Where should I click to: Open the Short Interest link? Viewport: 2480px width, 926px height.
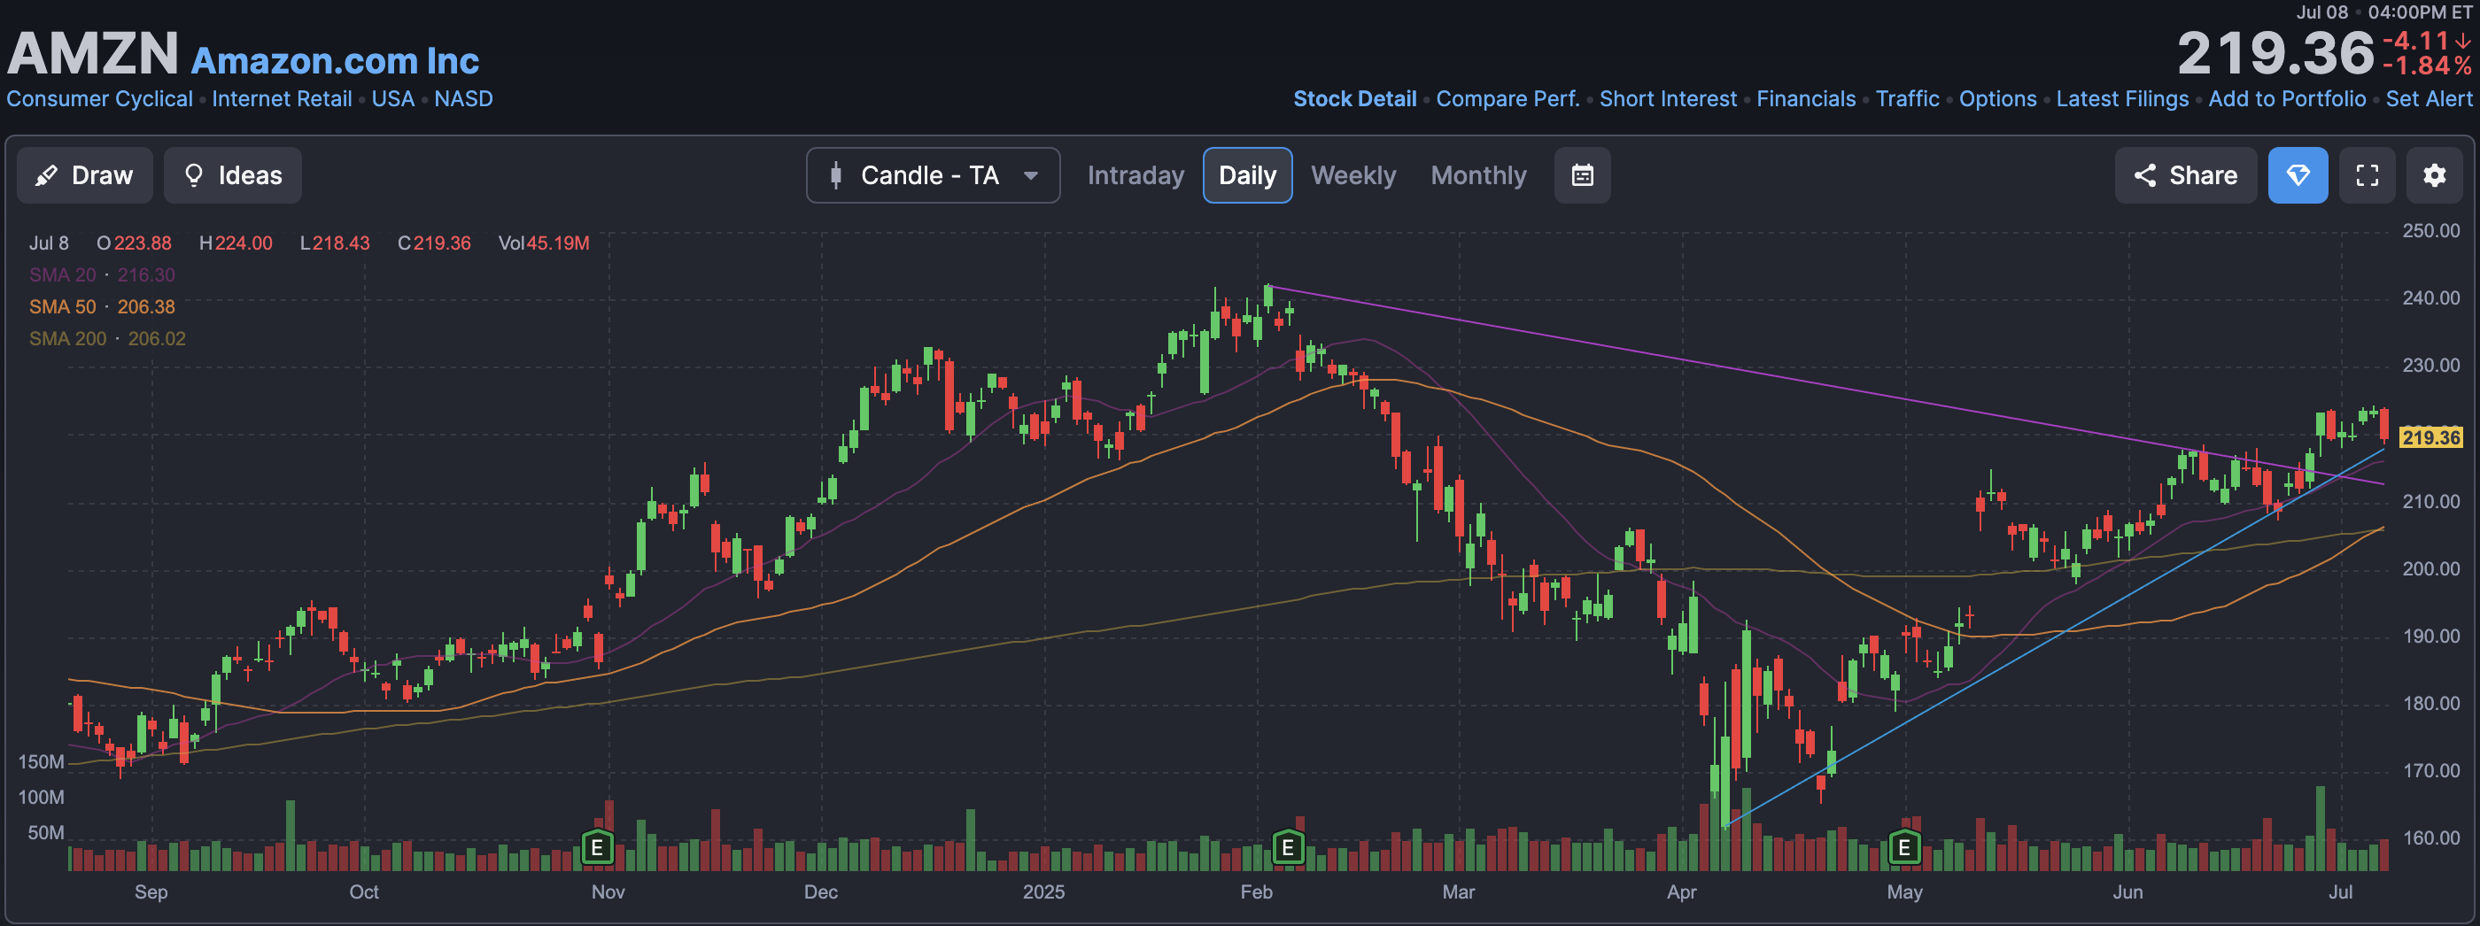coord(1668,99)
